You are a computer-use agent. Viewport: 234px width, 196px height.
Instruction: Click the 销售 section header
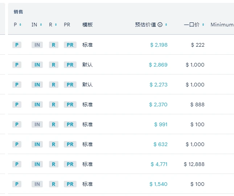pyautogui.click(x=18, y=12)
